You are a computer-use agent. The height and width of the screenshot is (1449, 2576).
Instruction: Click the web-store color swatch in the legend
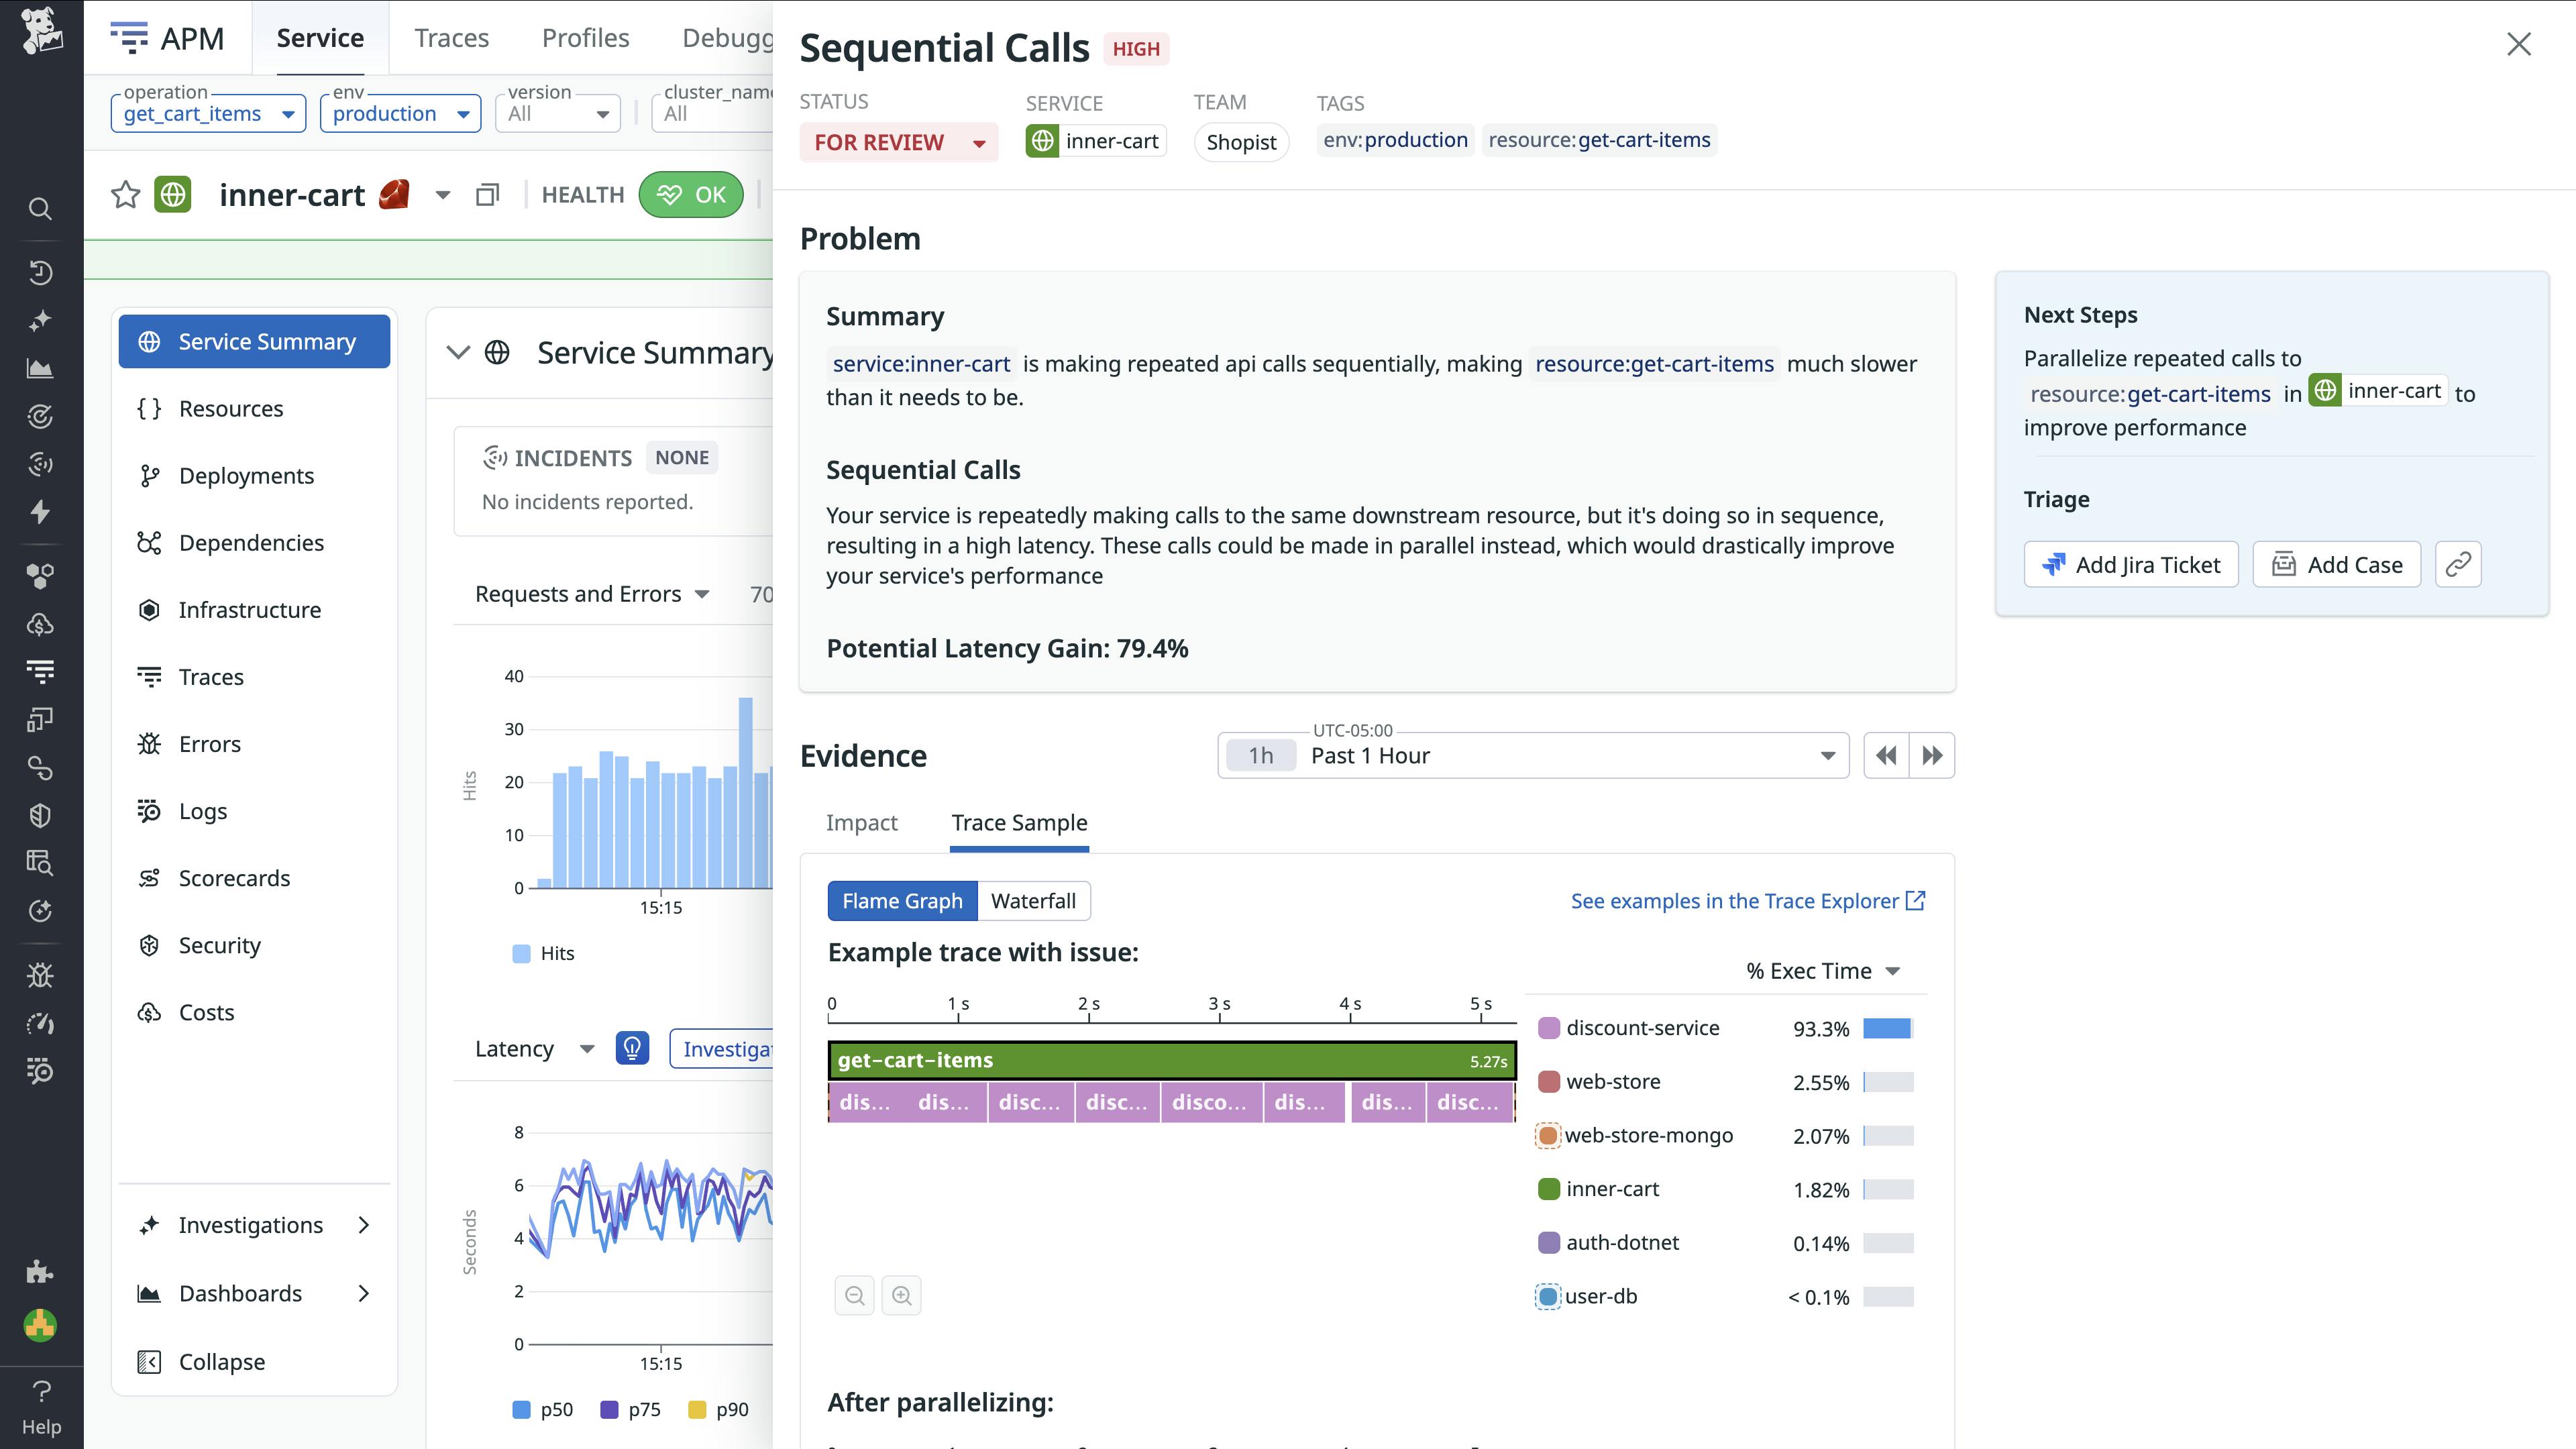coord(1549,1081)
